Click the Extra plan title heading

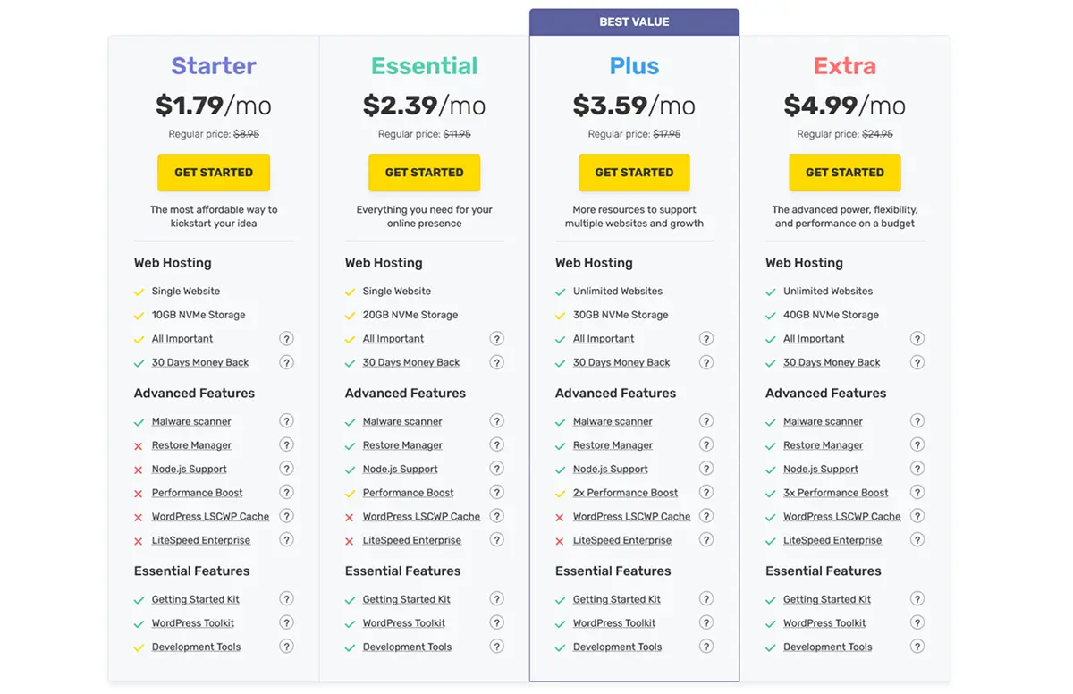tap(844, 65)
